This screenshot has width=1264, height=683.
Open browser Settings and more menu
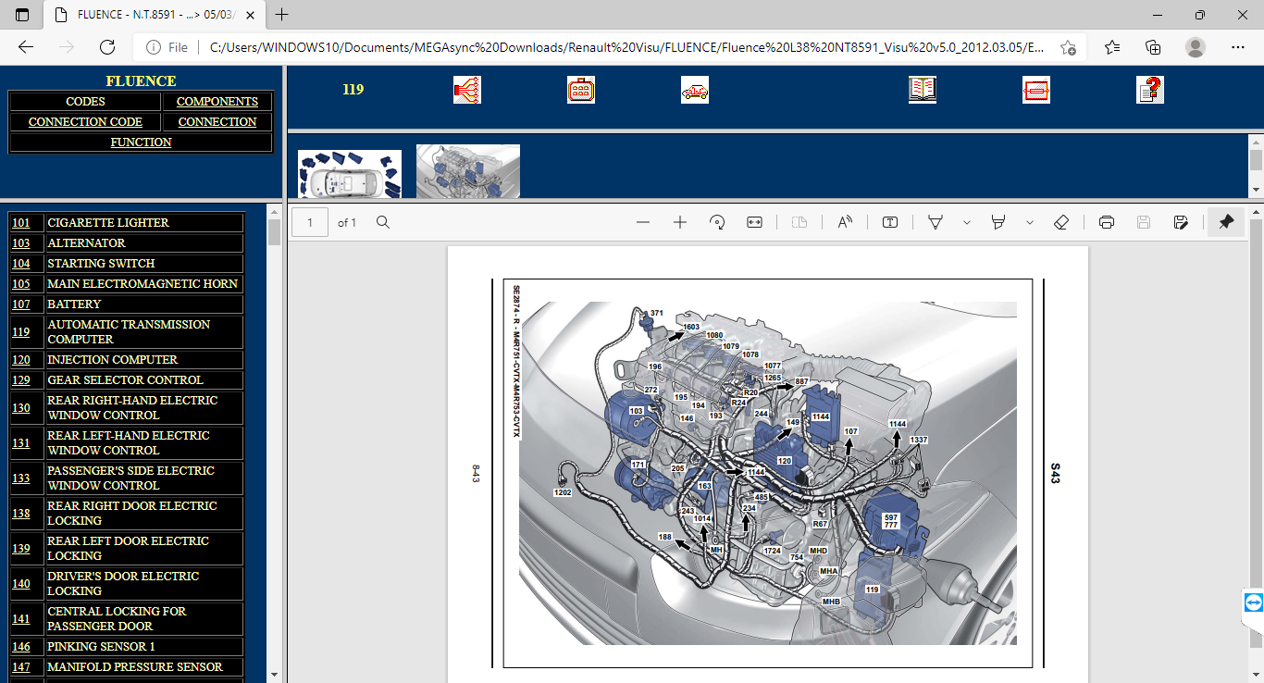coord(1238,47)
